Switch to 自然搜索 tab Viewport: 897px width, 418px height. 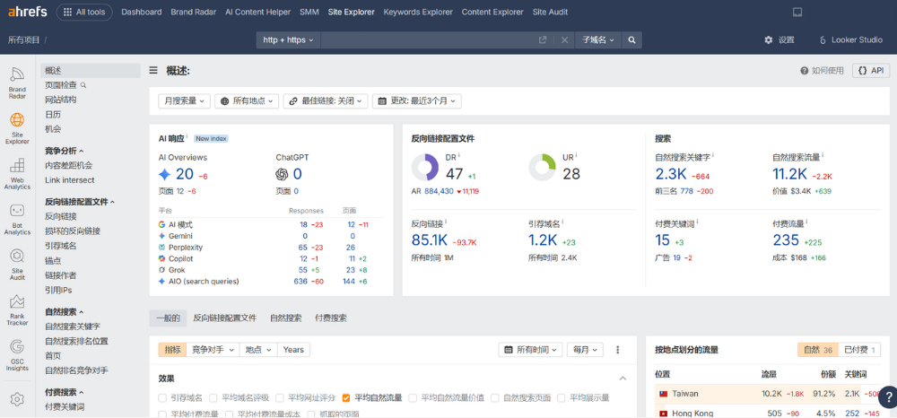pyautogui.click(x=285, y=318)
